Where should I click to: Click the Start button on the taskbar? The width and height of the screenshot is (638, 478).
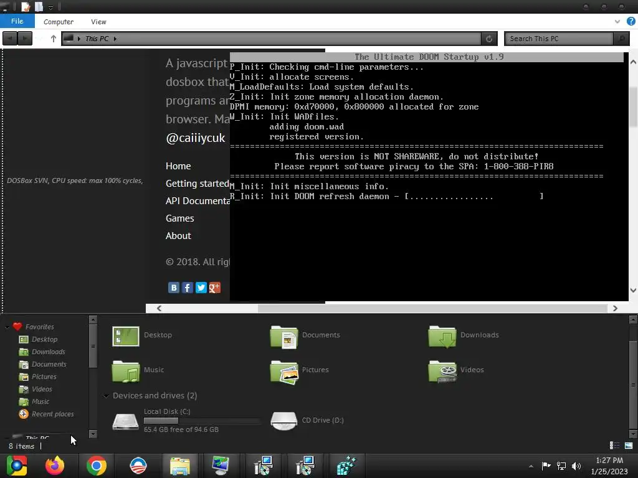[17, 466]
